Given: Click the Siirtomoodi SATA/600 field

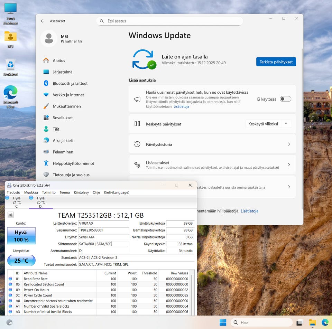Looking at the screenshot, I should [x=103, y=244].
